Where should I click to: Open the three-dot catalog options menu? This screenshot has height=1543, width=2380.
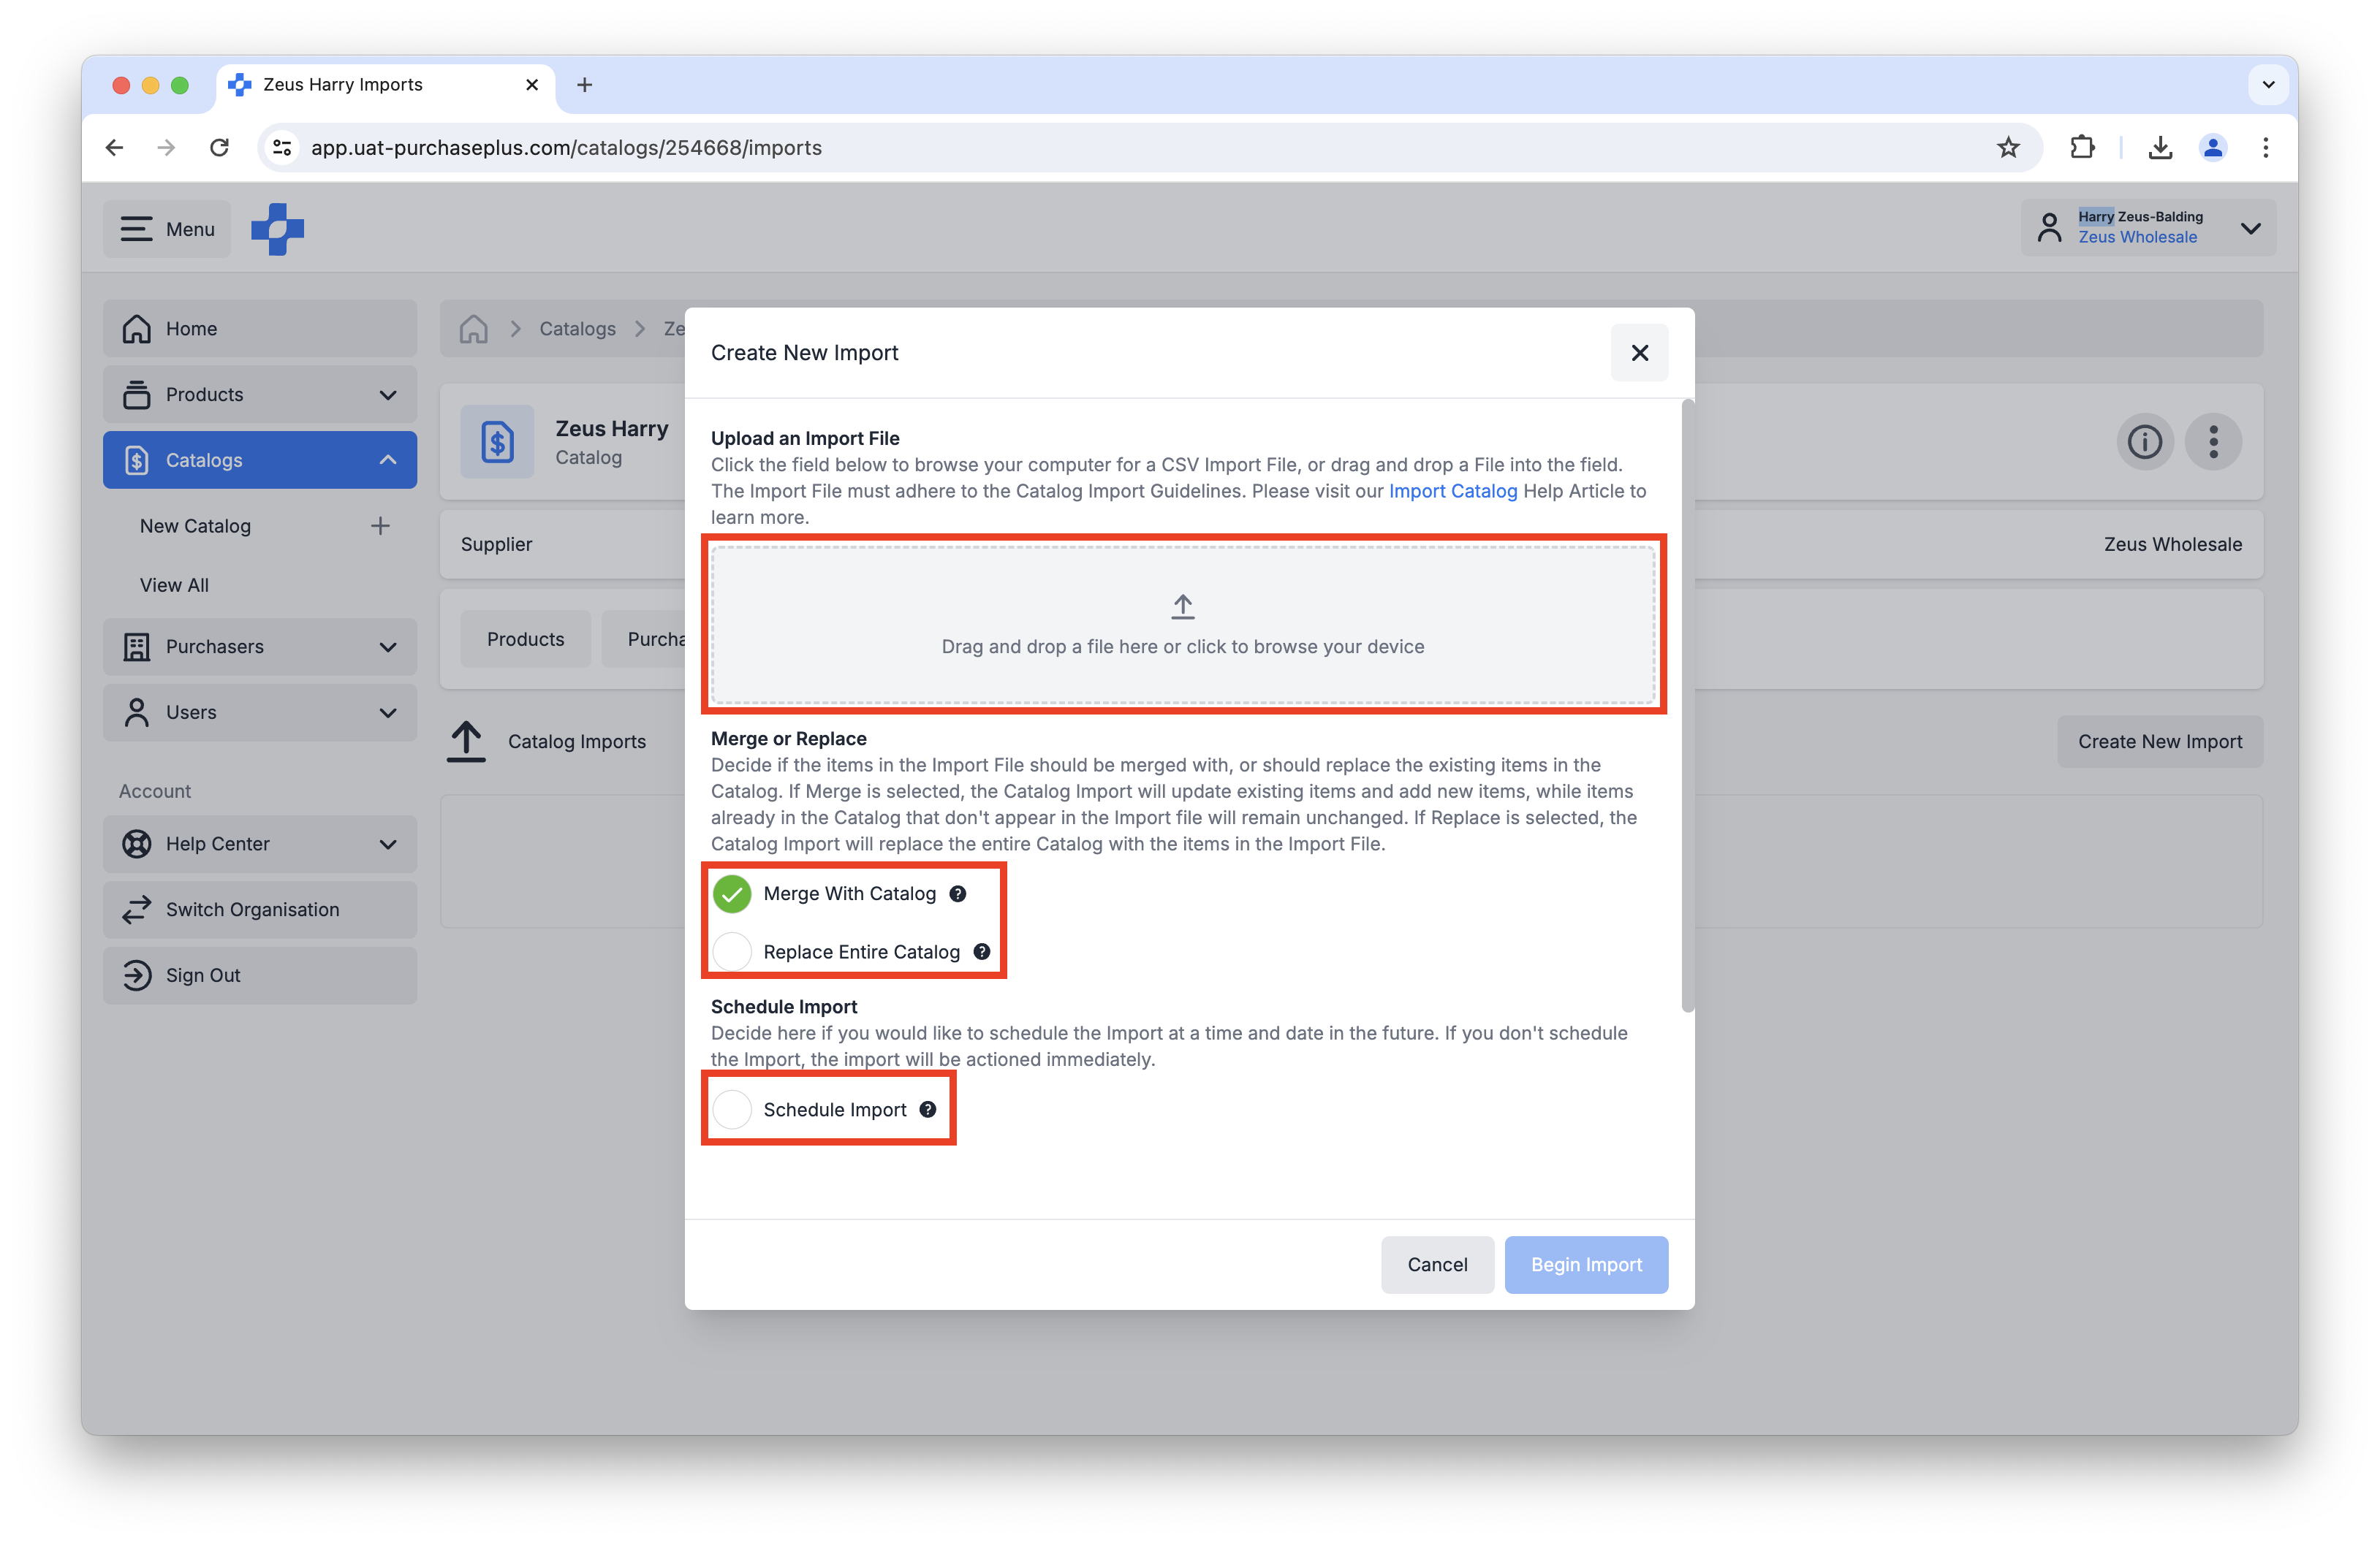point(2213,442)
